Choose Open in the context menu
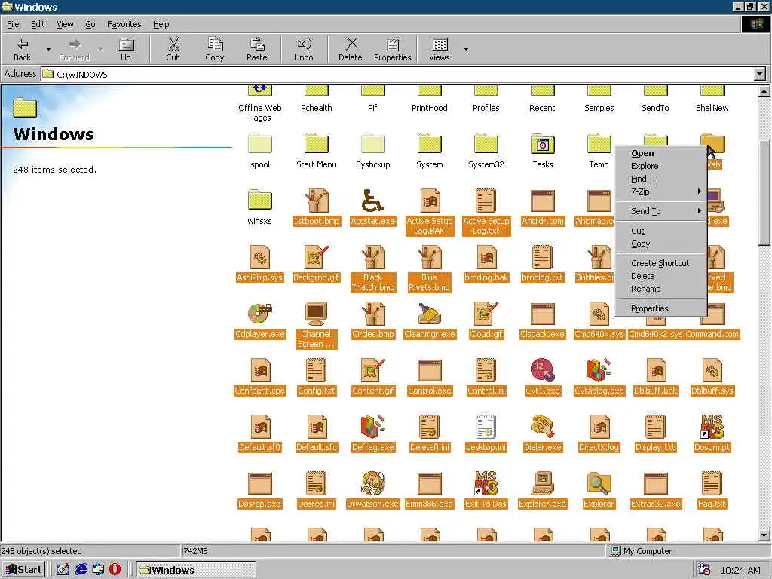This screenshot has height=579, width=772. (x=660, y=153)
